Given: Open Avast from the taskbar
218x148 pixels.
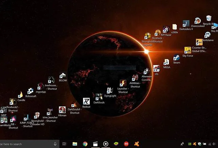Looking at the screenshot, I should (x=137, y=144).
